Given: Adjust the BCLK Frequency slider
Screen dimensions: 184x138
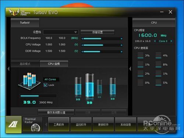Looking at the screenshot, I should (102, 39).
